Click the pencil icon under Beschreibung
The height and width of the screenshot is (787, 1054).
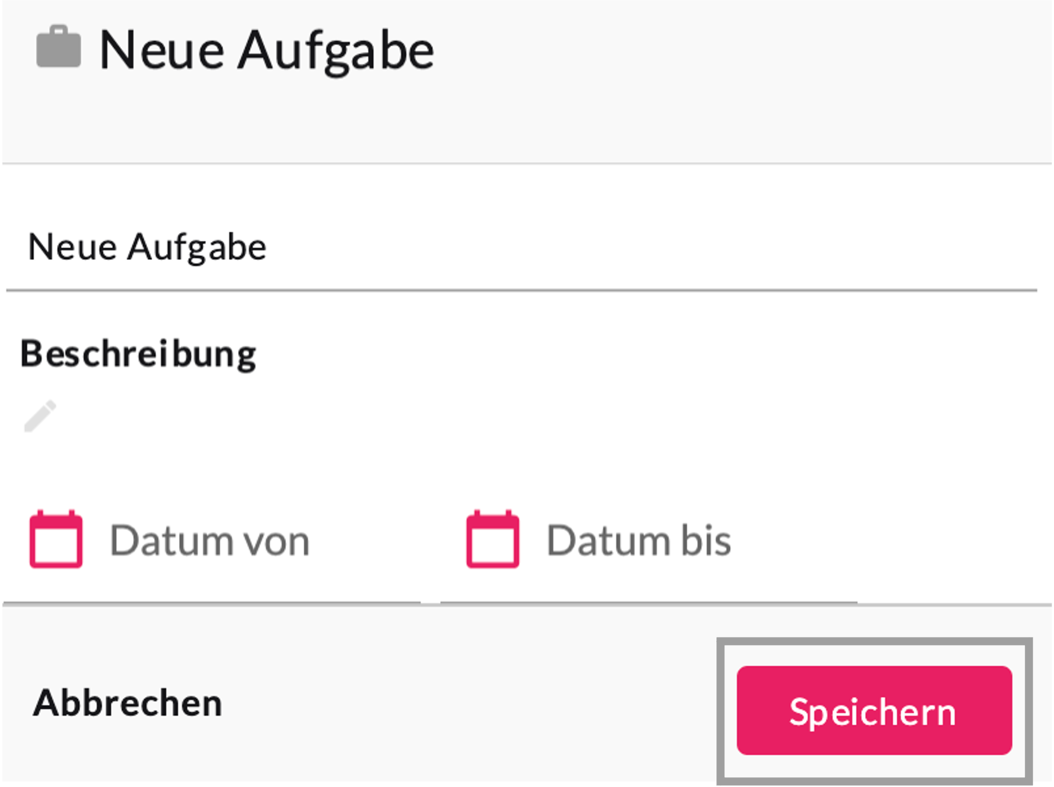[x=40, y=416]
